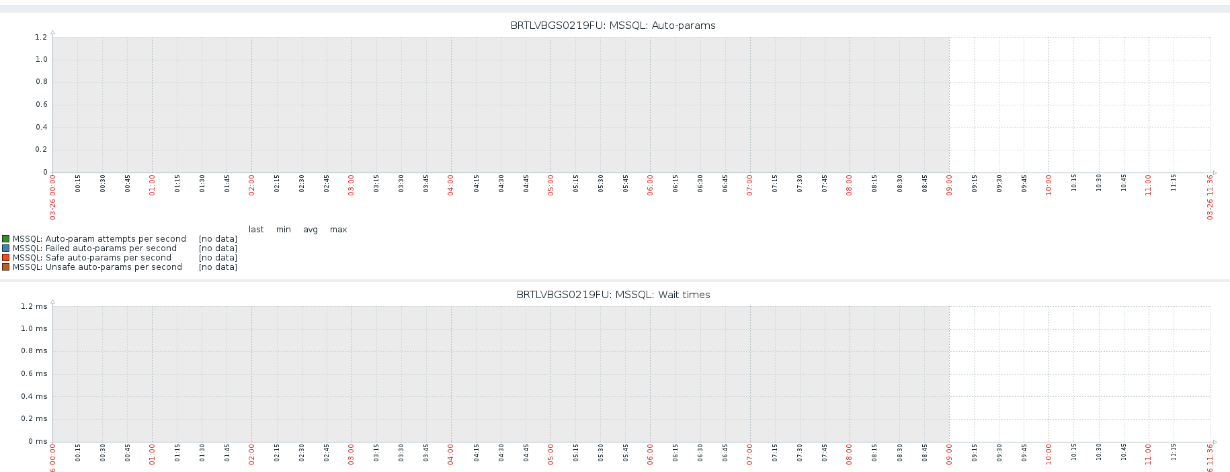Click the Wait times graph title
The image size is (1230, 472).
613,295
